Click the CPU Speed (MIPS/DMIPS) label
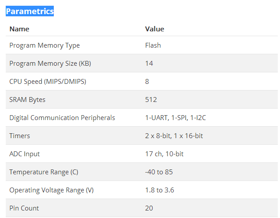280x218 pixels. 47,82
